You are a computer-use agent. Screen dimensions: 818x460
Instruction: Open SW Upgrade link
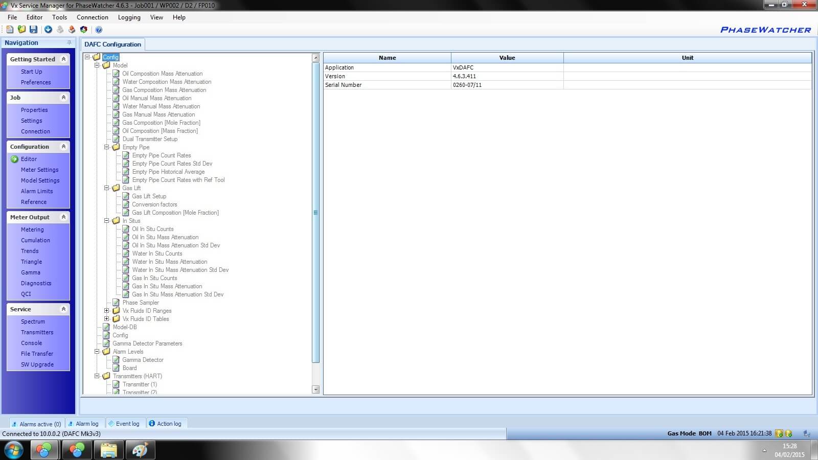click(37, 364)
